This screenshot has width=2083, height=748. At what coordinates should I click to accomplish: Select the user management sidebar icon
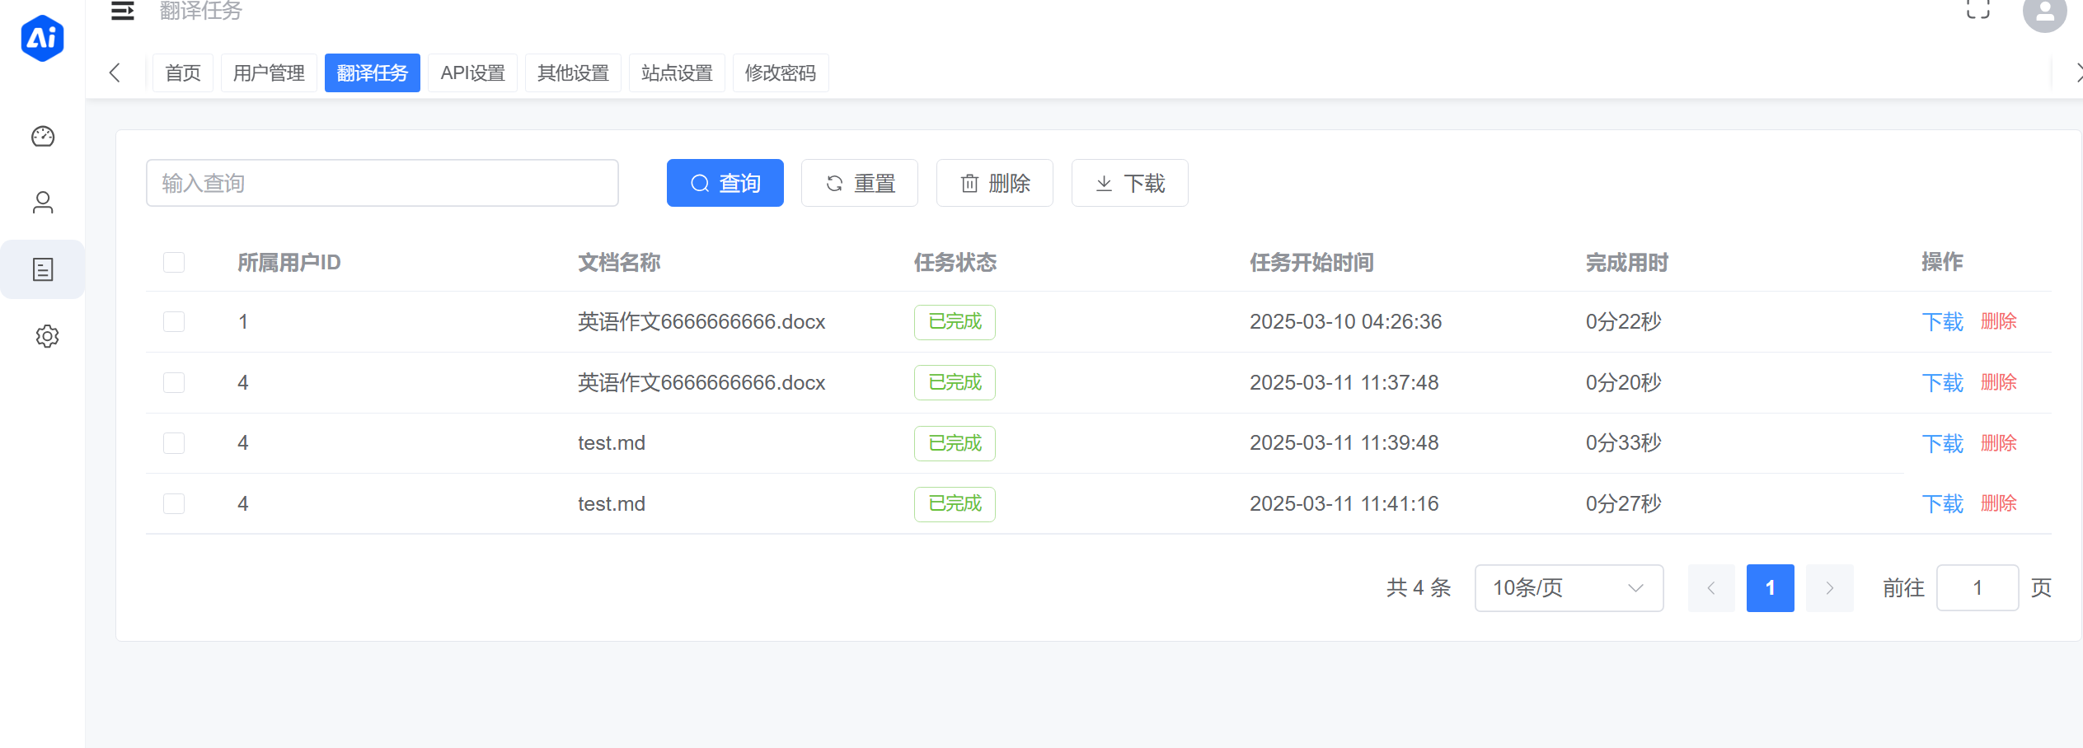coord(43,203)
